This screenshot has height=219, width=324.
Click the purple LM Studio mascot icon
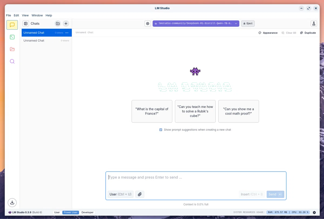coord(195,71)
